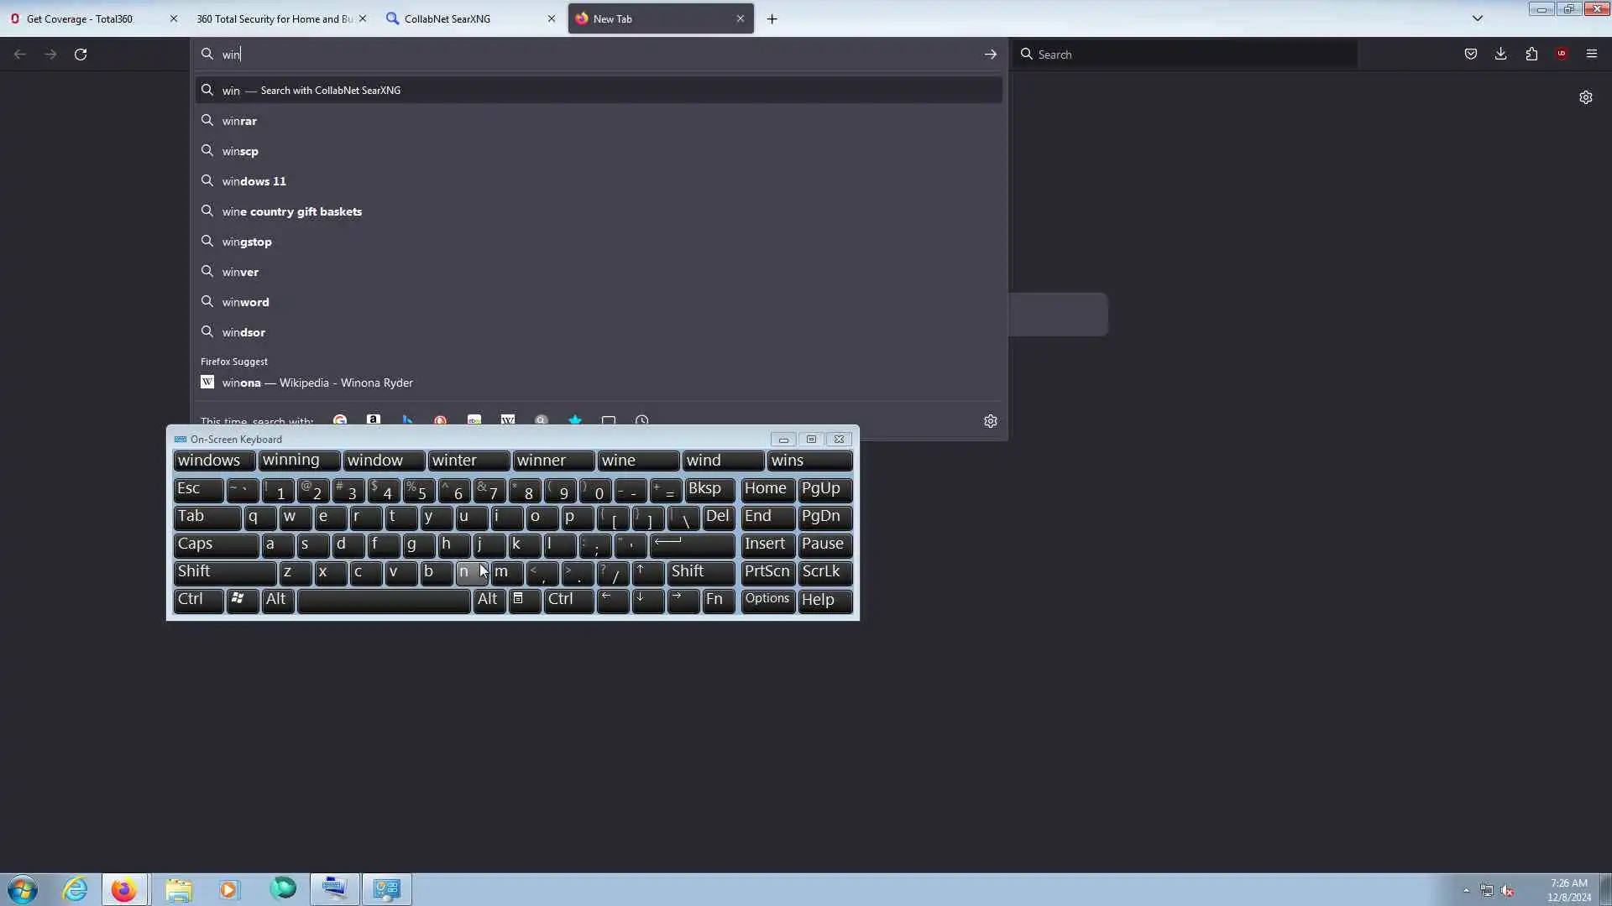The height and width of the screenshot is (906, 1612).
Task: Toggle left Shift key on On-Screen Keyboard
Action: (223, 572)
